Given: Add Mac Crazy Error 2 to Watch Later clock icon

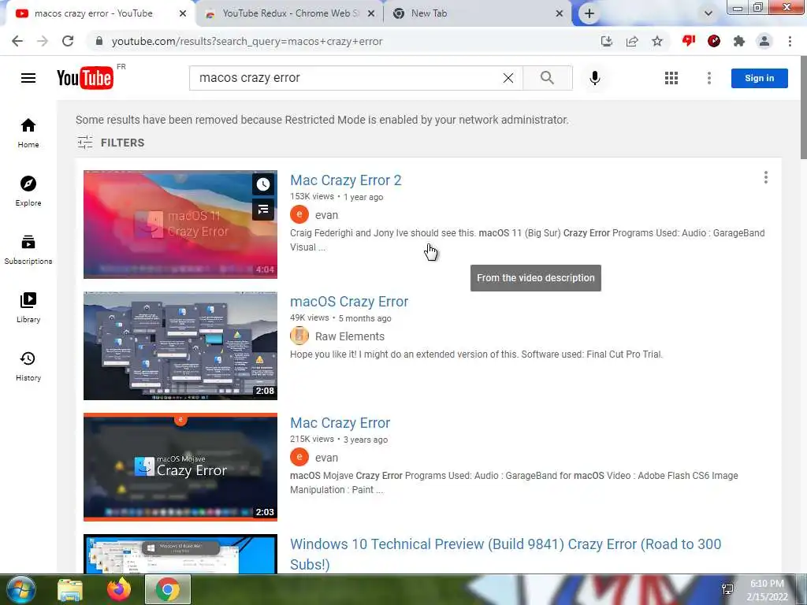Looking at the screenshot, I should 263,184.
